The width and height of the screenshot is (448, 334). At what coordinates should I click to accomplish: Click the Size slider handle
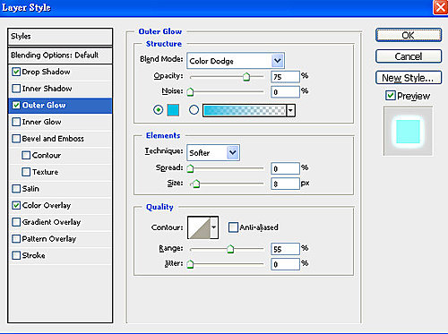coord(196,184)
